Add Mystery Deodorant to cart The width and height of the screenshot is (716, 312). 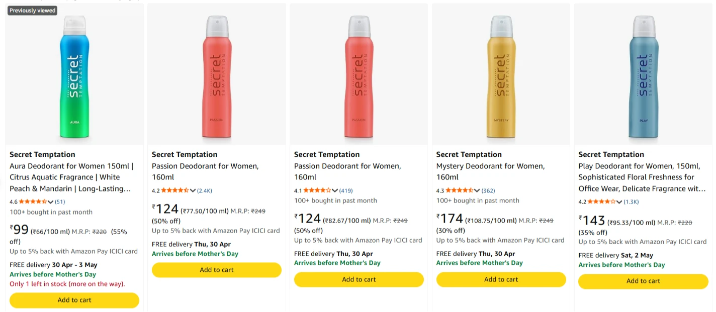pyautogui.click(x=501, y=279)
